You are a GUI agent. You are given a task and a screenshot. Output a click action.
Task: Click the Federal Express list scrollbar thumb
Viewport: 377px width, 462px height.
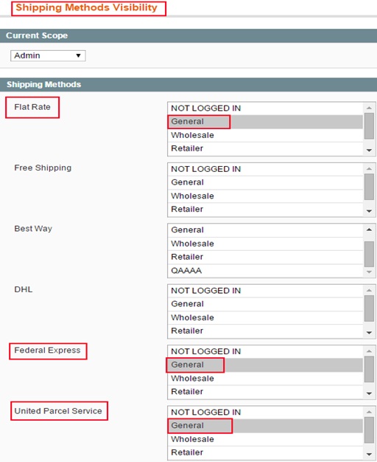point(369,369)
